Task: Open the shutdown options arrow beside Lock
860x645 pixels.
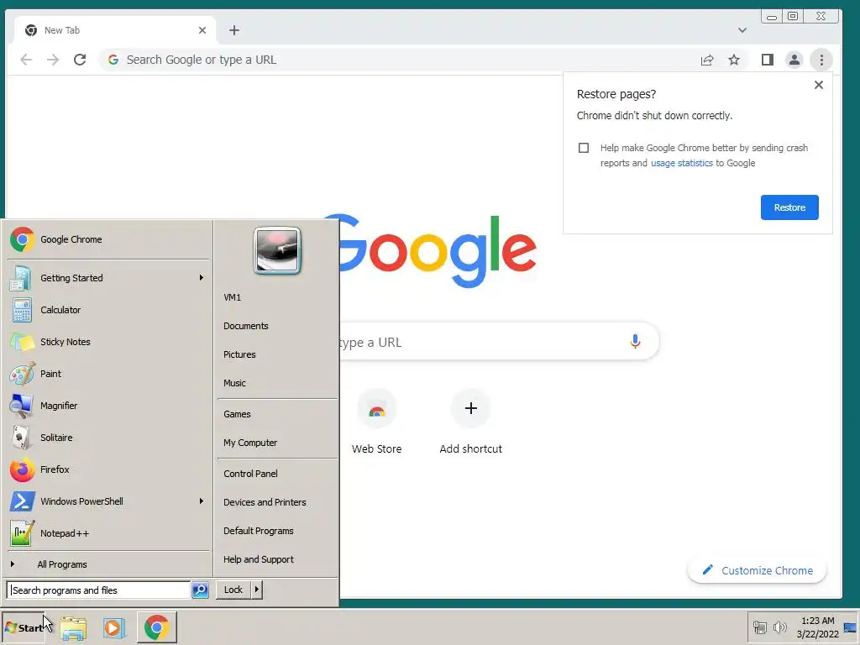Action: coord(257,590)
